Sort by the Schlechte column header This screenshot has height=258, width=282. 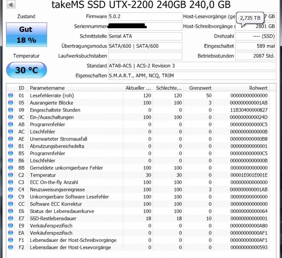click(169, 88)
